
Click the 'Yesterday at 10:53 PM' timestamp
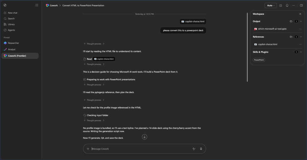[x=145, y=14]
